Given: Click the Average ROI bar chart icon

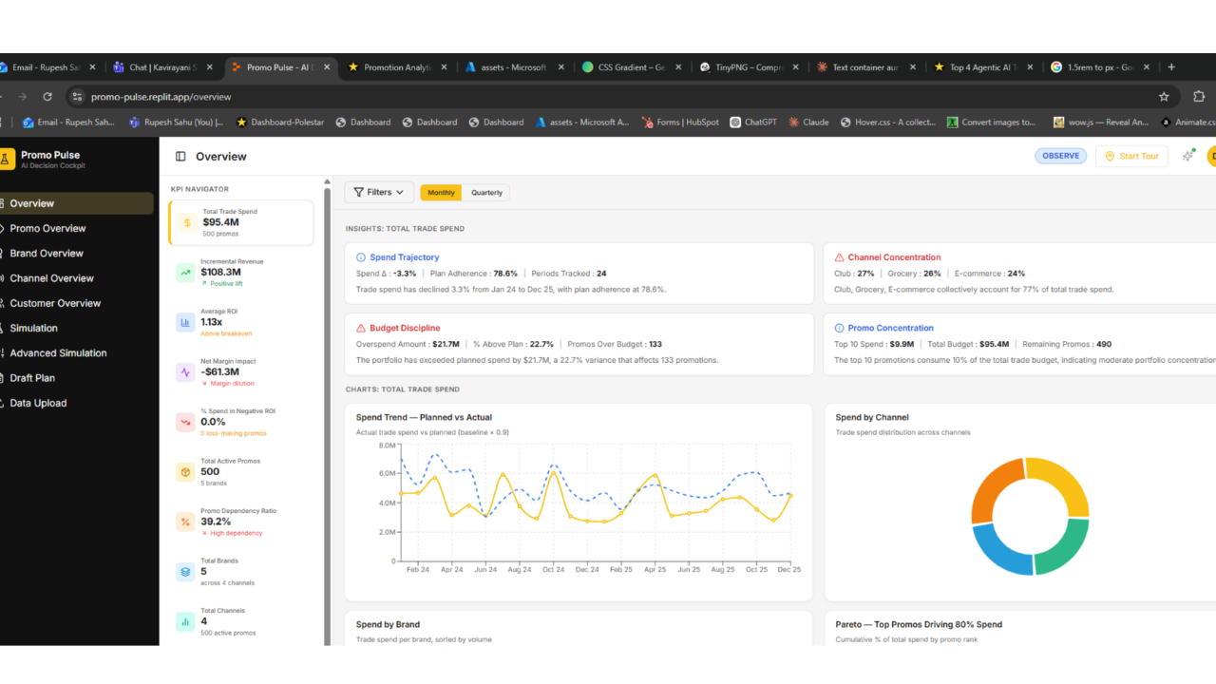Looking at the screenshot, I should (185, 323).
